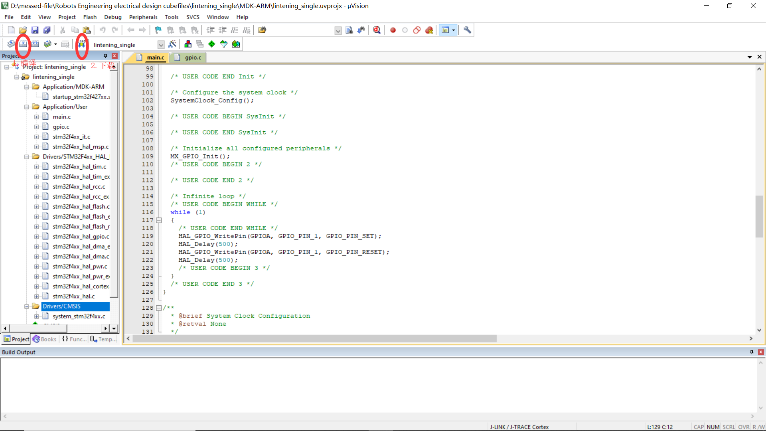Pin the Build Output panel
The image size is (766, 431).
[x=752, y=352]
